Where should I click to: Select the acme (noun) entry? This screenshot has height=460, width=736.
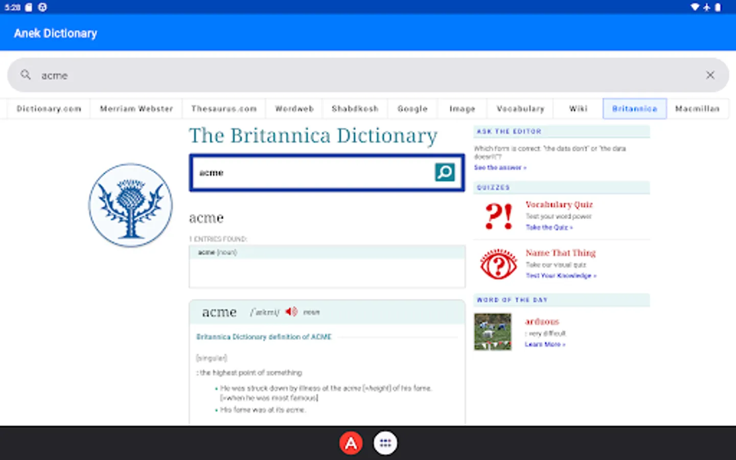pos(327,252)
